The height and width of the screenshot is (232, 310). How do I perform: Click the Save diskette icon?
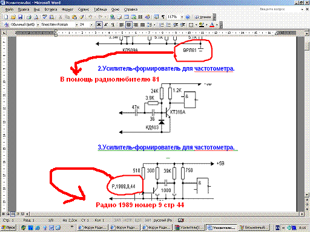coord(20,17)
